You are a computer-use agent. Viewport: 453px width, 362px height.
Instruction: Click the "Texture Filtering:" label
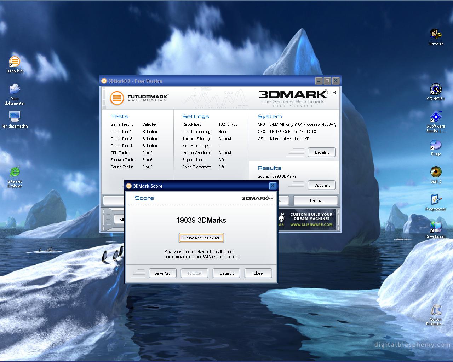pos(196,139)
